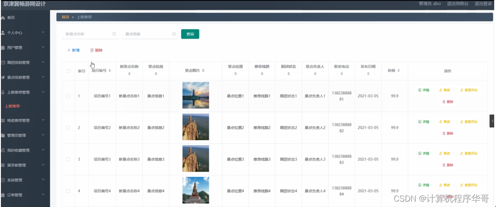The width and height of the screenshot is (496, 207).
Task: Open the scenic image thumbnail in row 2
Action: coord(196,127)
